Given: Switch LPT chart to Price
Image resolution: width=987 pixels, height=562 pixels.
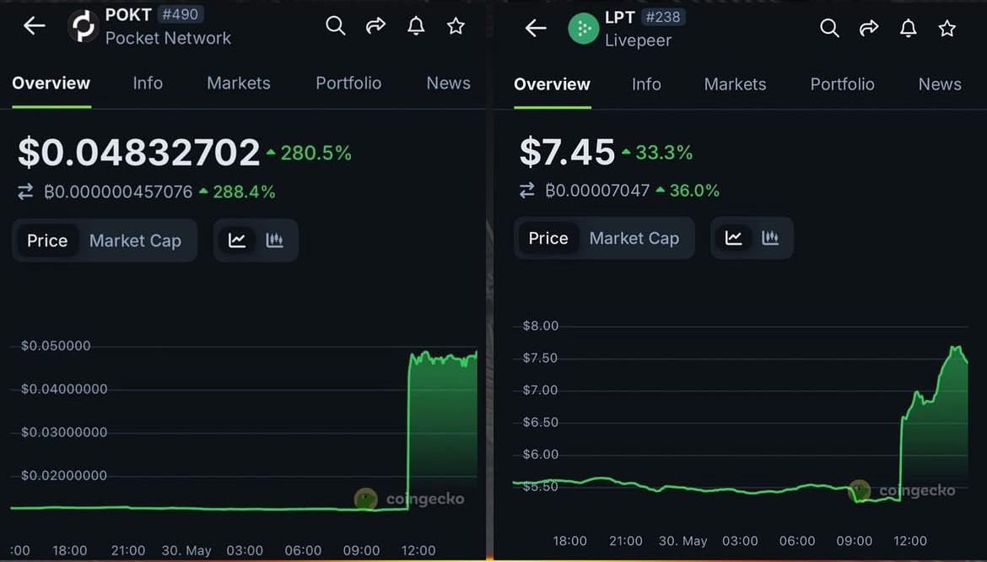Looking at the screenshot, I should click(x=548, y=238).
